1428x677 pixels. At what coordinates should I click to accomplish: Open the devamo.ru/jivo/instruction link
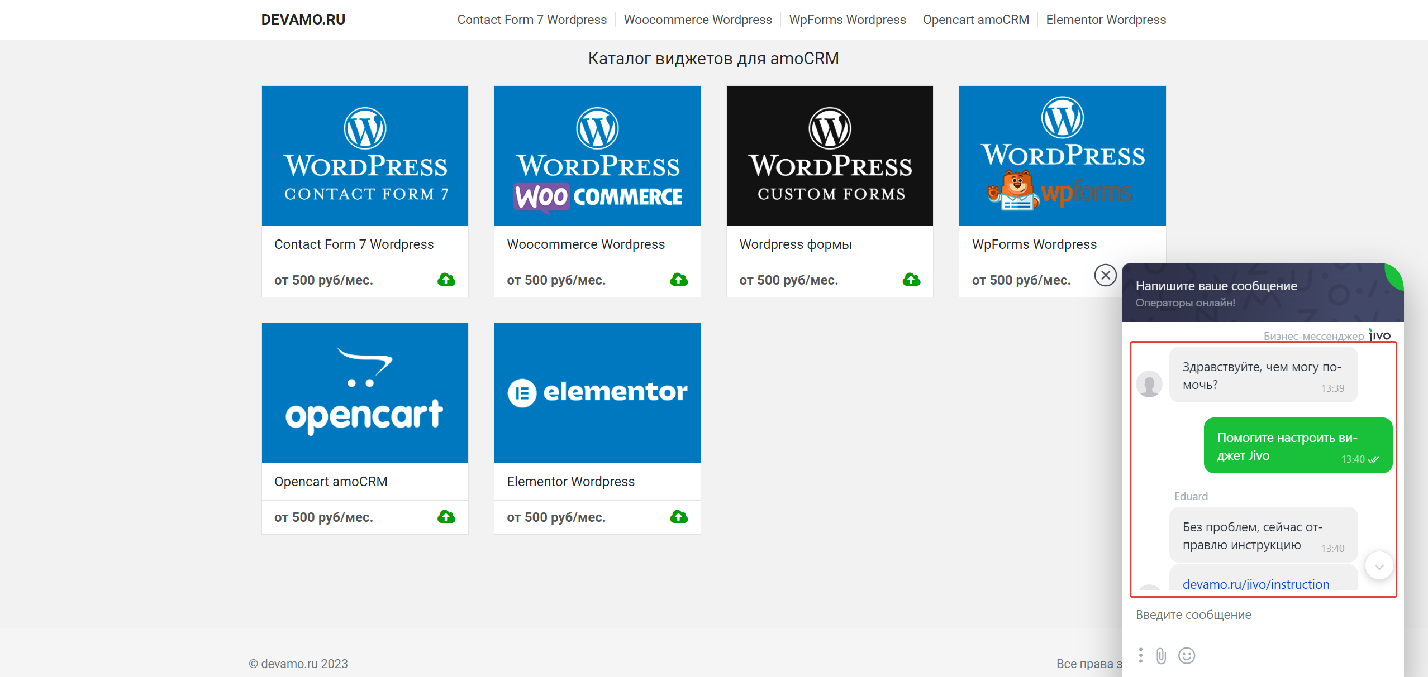click(x=1255, y=584)
